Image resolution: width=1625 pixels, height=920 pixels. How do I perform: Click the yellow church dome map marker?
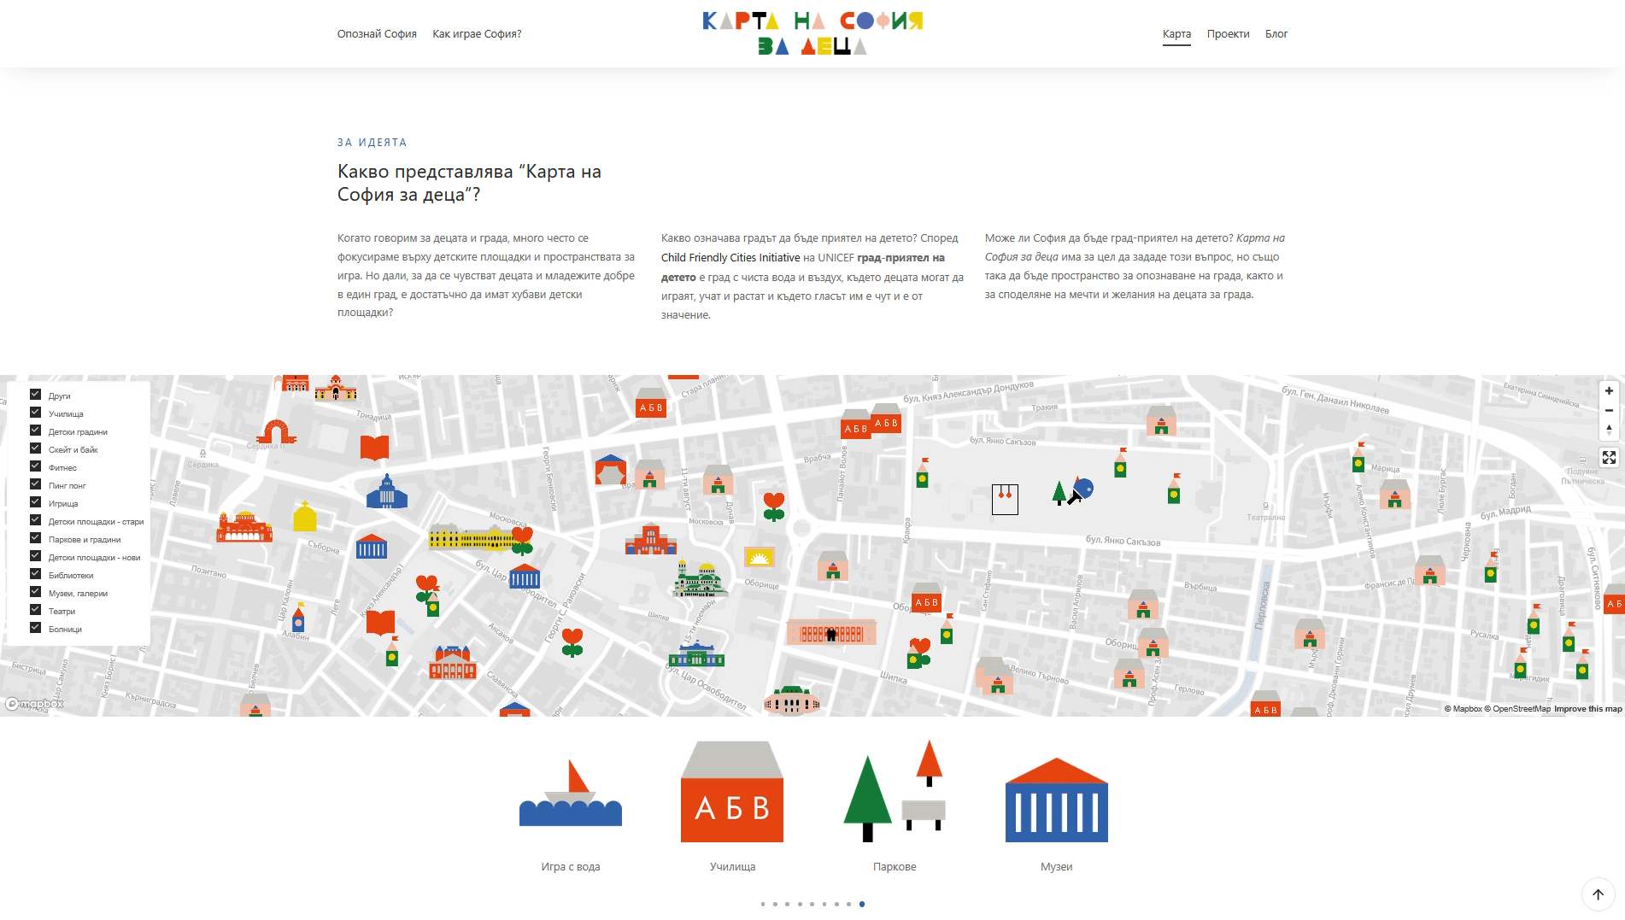[305, 516]
